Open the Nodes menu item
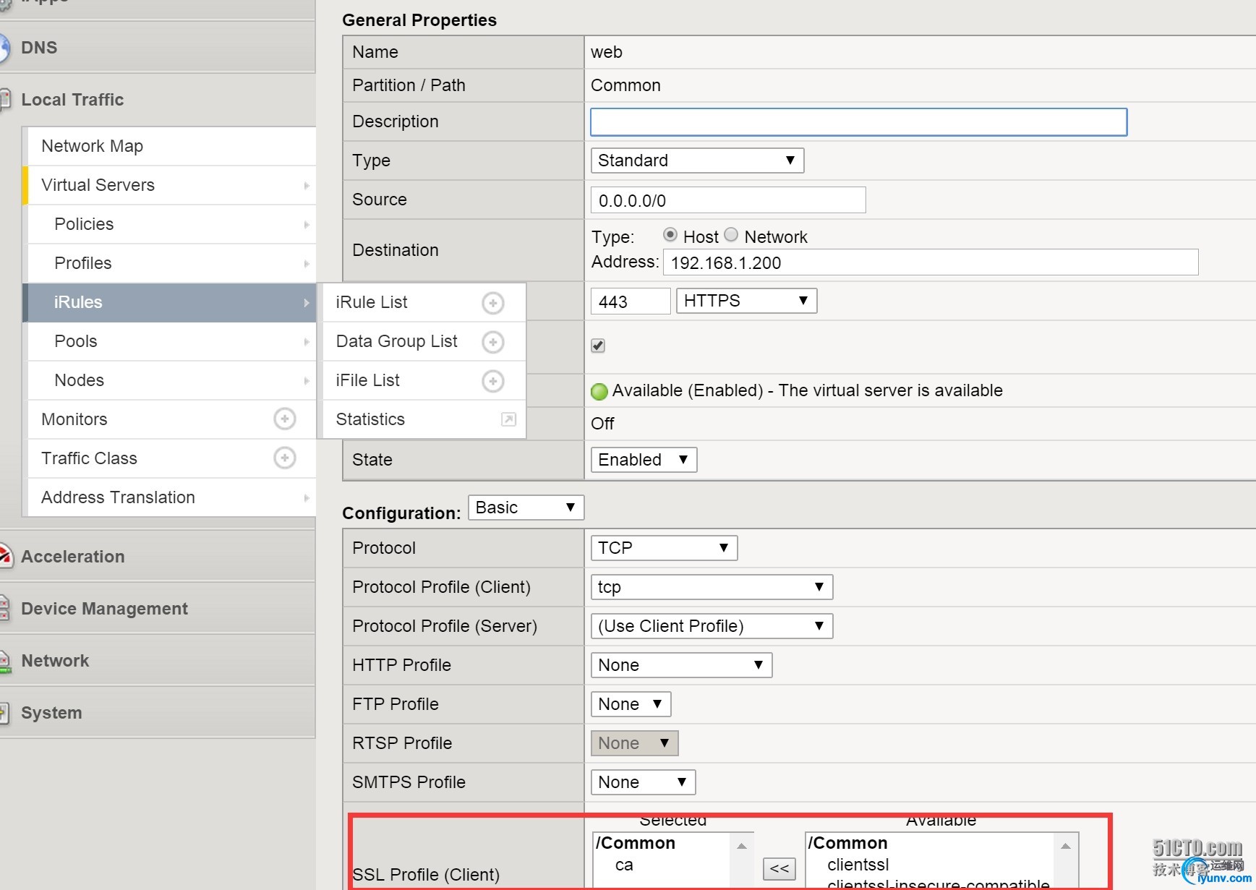 pos(172,380)
